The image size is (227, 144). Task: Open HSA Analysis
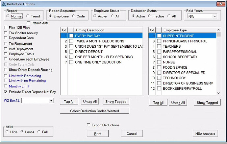point(205,133)
